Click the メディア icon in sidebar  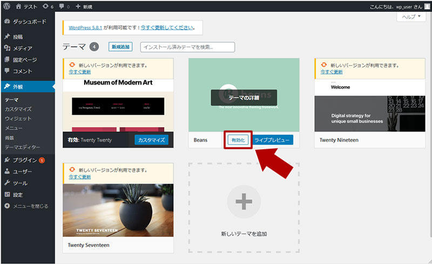7,48
